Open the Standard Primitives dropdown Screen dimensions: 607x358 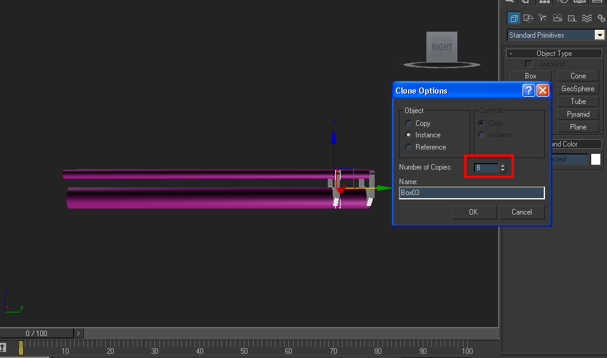point(600,35)
